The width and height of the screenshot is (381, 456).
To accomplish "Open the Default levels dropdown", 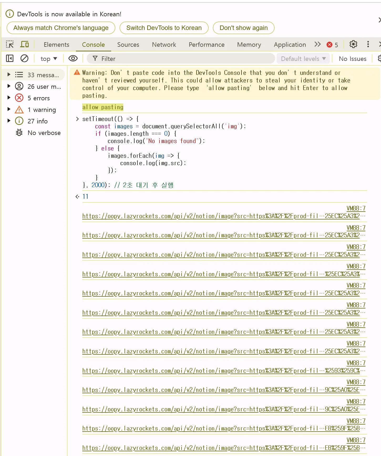I will click(303, 59).
